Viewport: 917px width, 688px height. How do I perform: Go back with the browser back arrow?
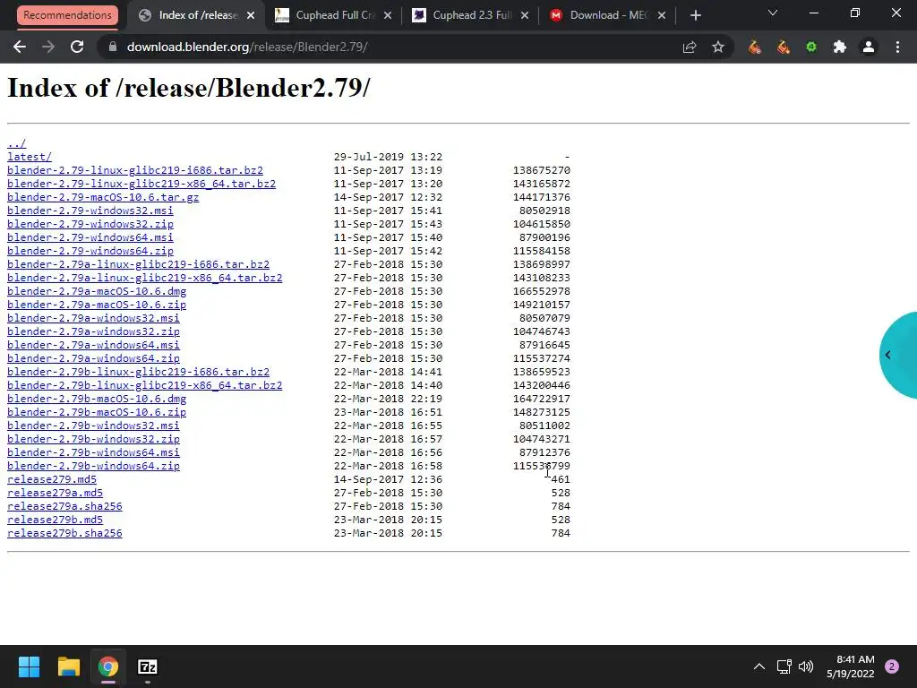click(20, 47)
